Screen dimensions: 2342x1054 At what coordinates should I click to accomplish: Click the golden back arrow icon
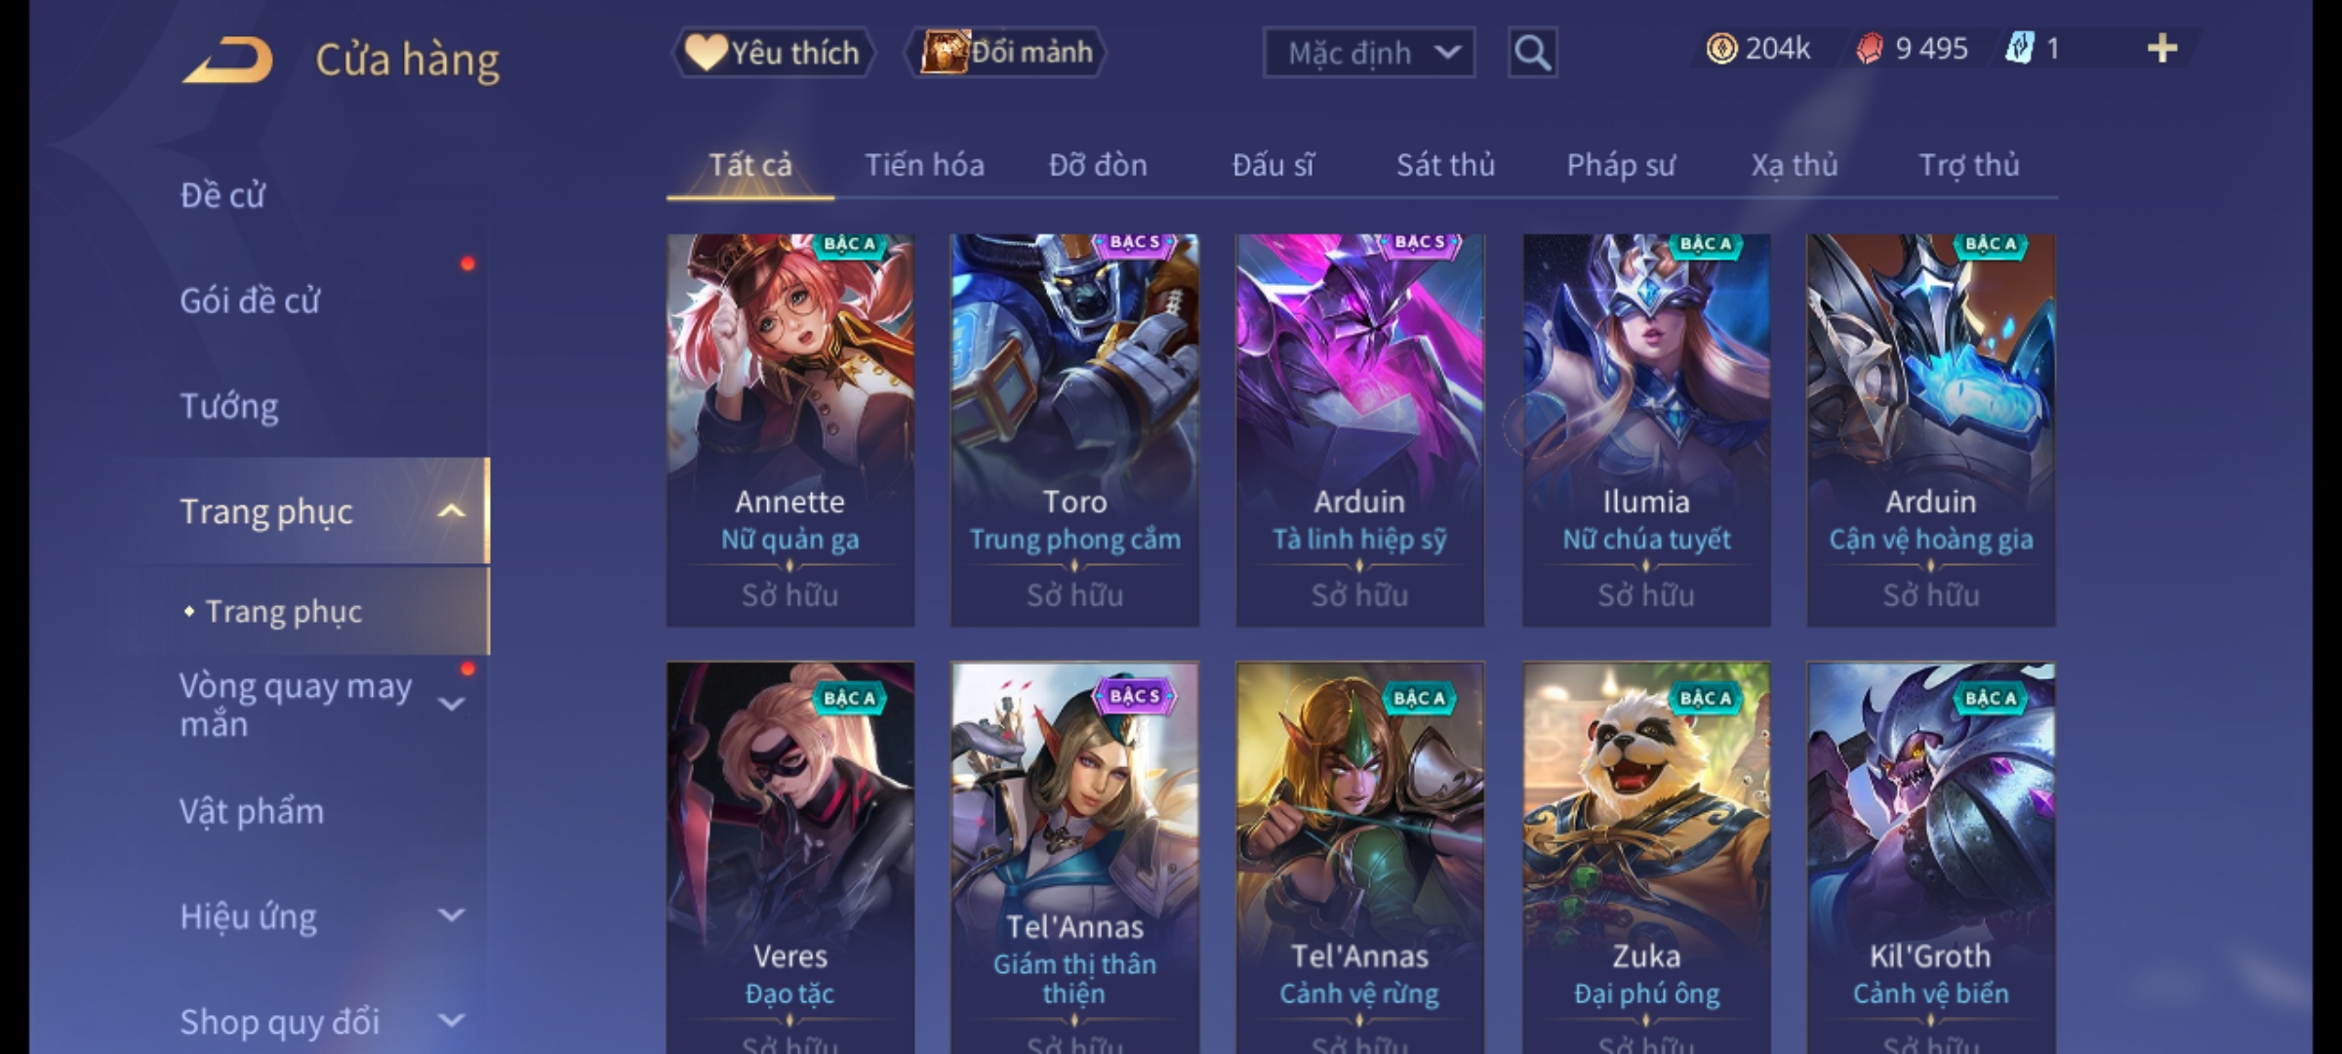tap(226, 59)
